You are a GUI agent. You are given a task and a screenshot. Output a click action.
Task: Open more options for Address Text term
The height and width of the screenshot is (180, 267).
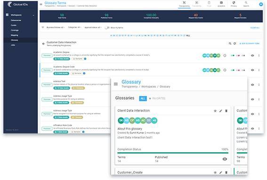tap(259, 85)
